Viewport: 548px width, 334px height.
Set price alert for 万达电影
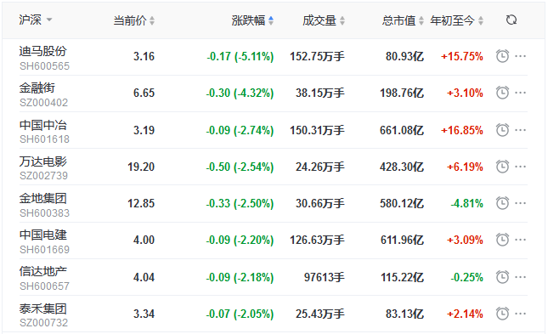[502, 167]
